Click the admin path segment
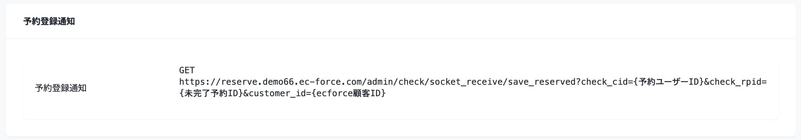Screen dimensions: 801x140 pyautogui.click(x=380, y=82)
